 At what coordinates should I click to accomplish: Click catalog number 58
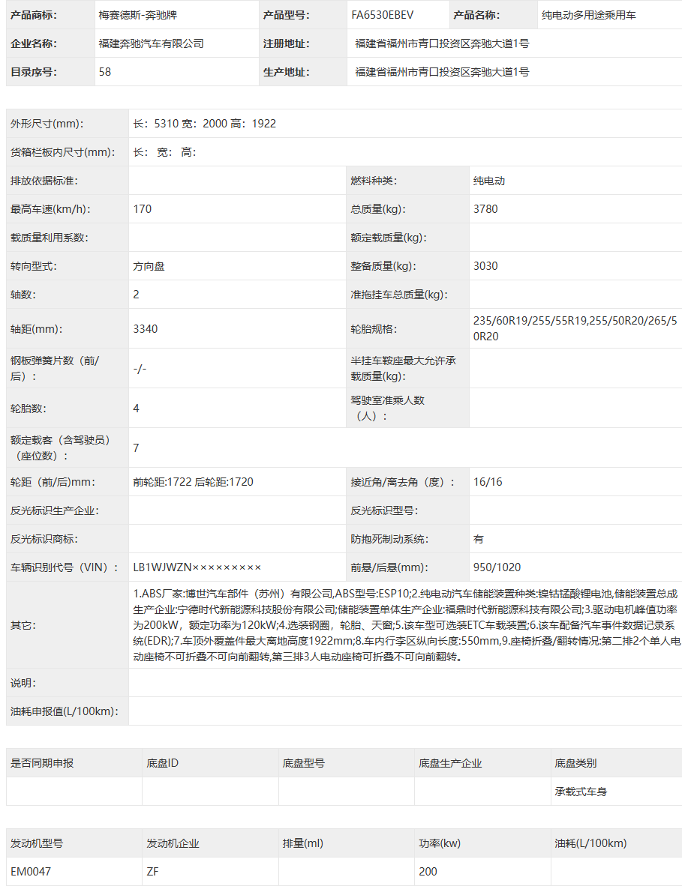[x=104, y=72]
